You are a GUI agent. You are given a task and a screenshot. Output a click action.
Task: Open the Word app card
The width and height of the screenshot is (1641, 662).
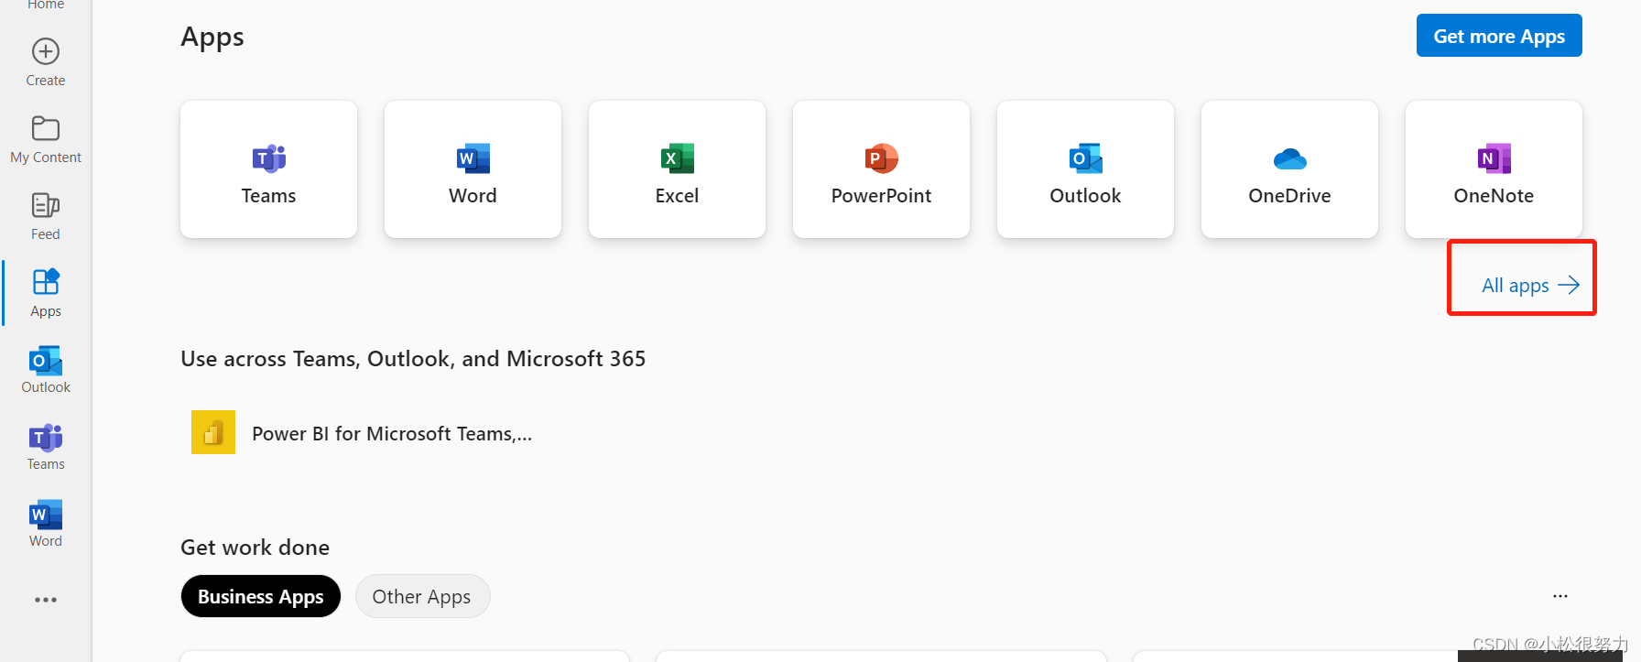(x=473, y=169)
